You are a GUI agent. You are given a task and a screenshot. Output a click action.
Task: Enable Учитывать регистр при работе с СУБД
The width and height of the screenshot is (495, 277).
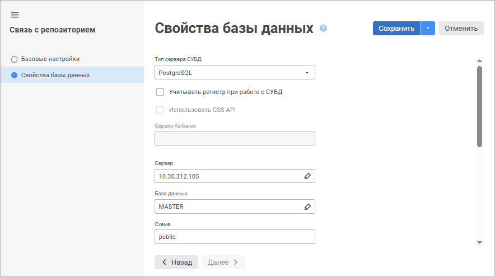click(160, 92)
